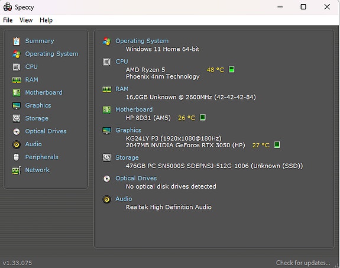340x268 pixels.
Task: Click the RAM stick icon in sidebar
Action: [x=17, y=80]
